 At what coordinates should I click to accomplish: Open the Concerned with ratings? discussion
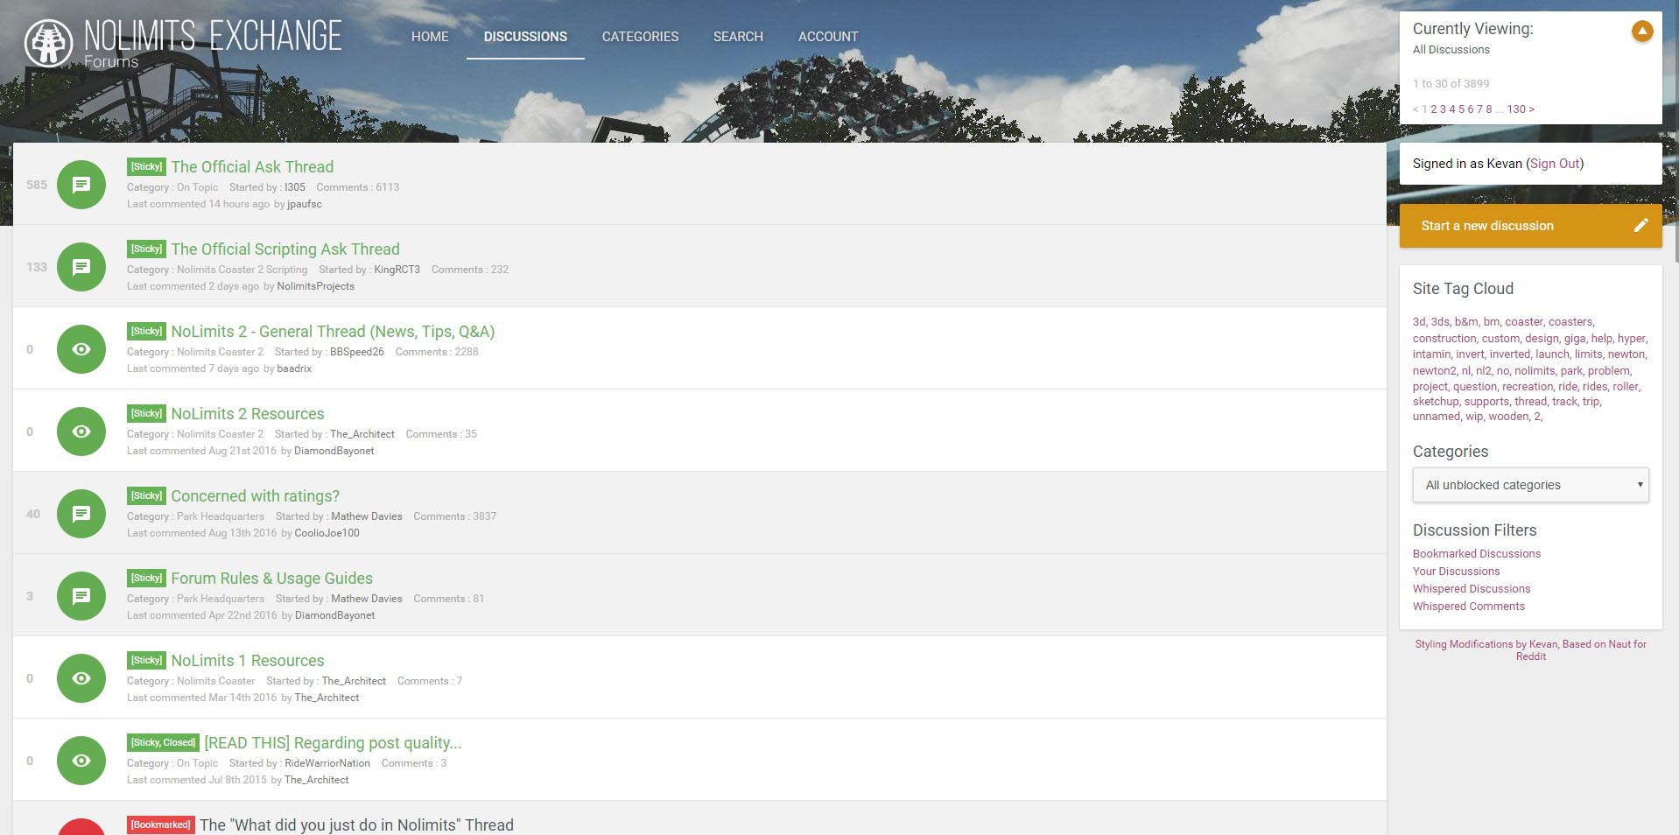pos(255,495)
